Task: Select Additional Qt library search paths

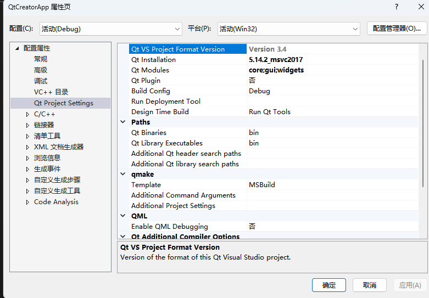Action: (x=185, y=164)
